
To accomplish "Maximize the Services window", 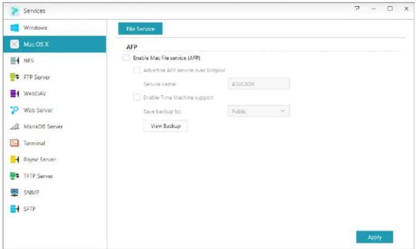I will point(390,8).
